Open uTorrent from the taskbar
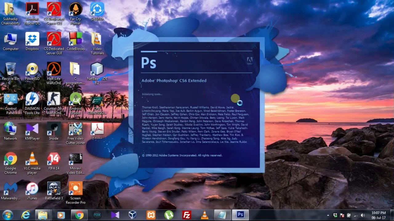This screenshot has width=394, height=221. point(169,215)
